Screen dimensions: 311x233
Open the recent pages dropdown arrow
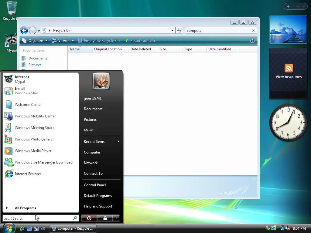click(39, 31)
